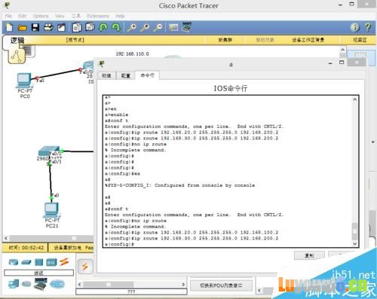Click the New file icon in toolbar
The width and height of the screenshot is (377, 299).
[10, 27]
